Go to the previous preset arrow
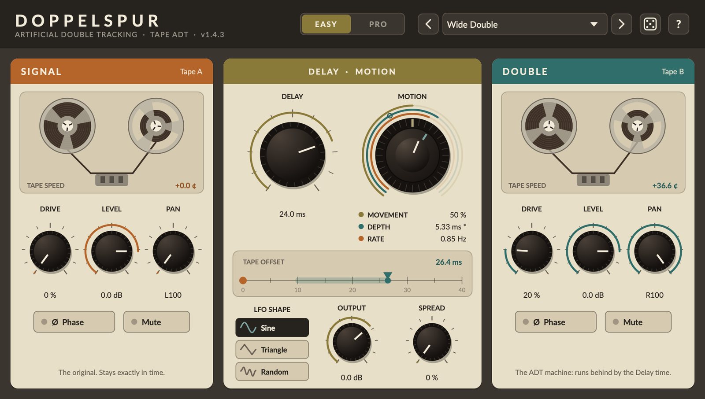Image resolution: width=705 pixels, height=399 pixels. [428, 24]
